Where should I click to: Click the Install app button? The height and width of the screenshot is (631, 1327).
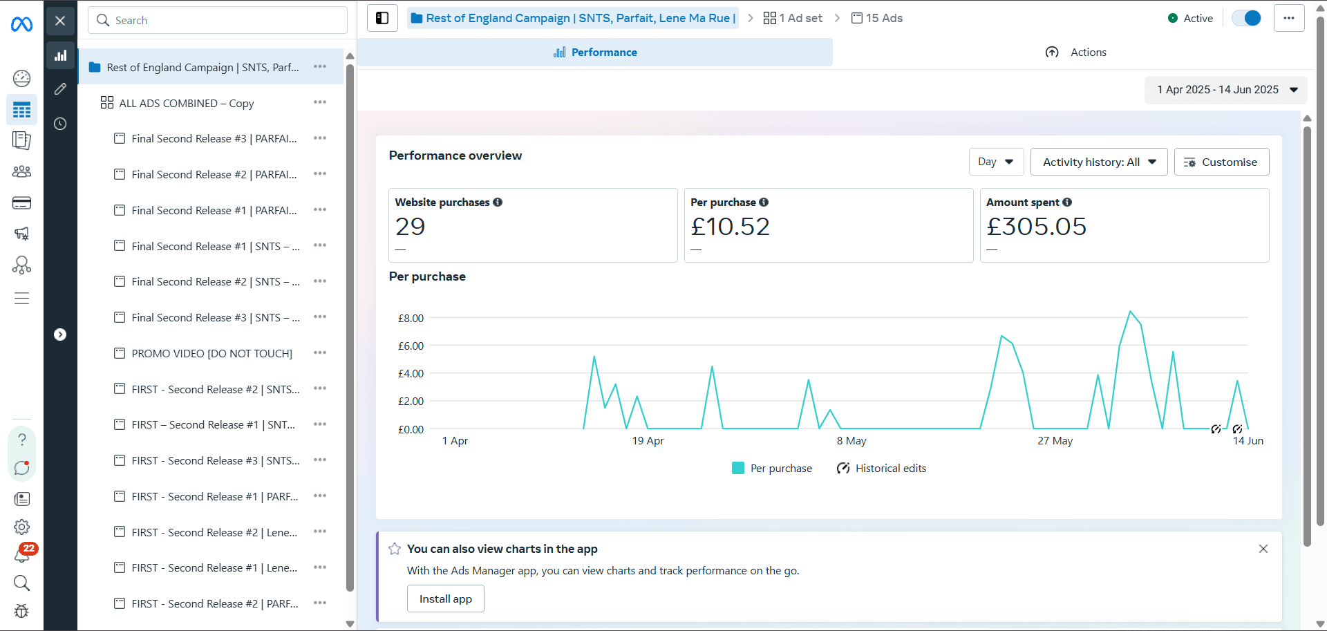tap(446, 599)
